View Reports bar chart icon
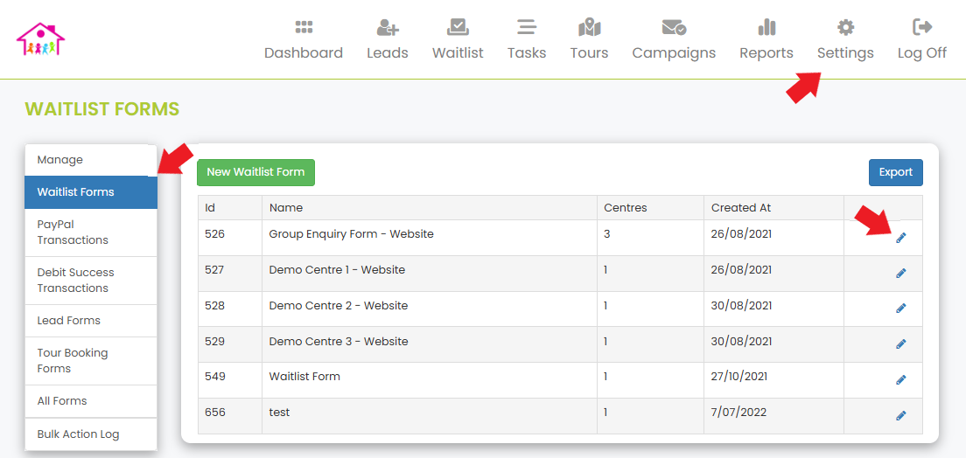 tap(766, 27)
